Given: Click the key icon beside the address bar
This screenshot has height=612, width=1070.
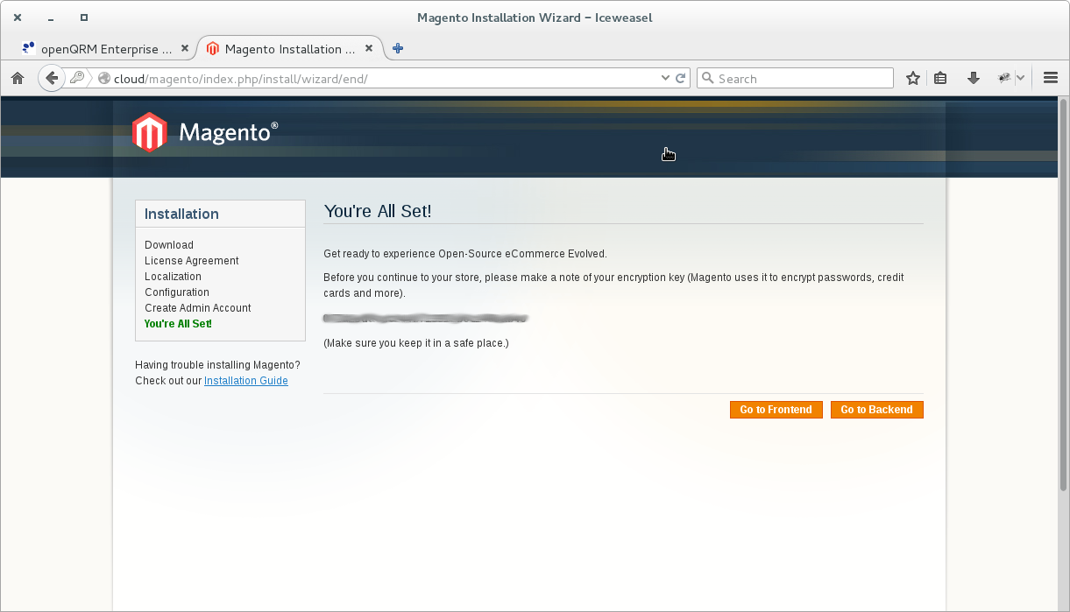Looking at the screenshot, I should coord(77,78).
